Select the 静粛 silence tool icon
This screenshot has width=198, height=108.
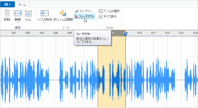pos(18,13)
